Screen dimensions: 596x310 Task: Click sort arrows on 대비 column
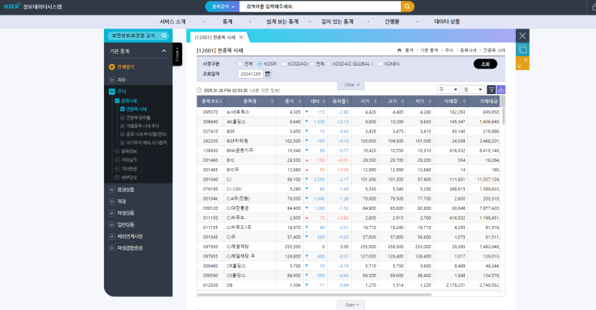[324, 101]
